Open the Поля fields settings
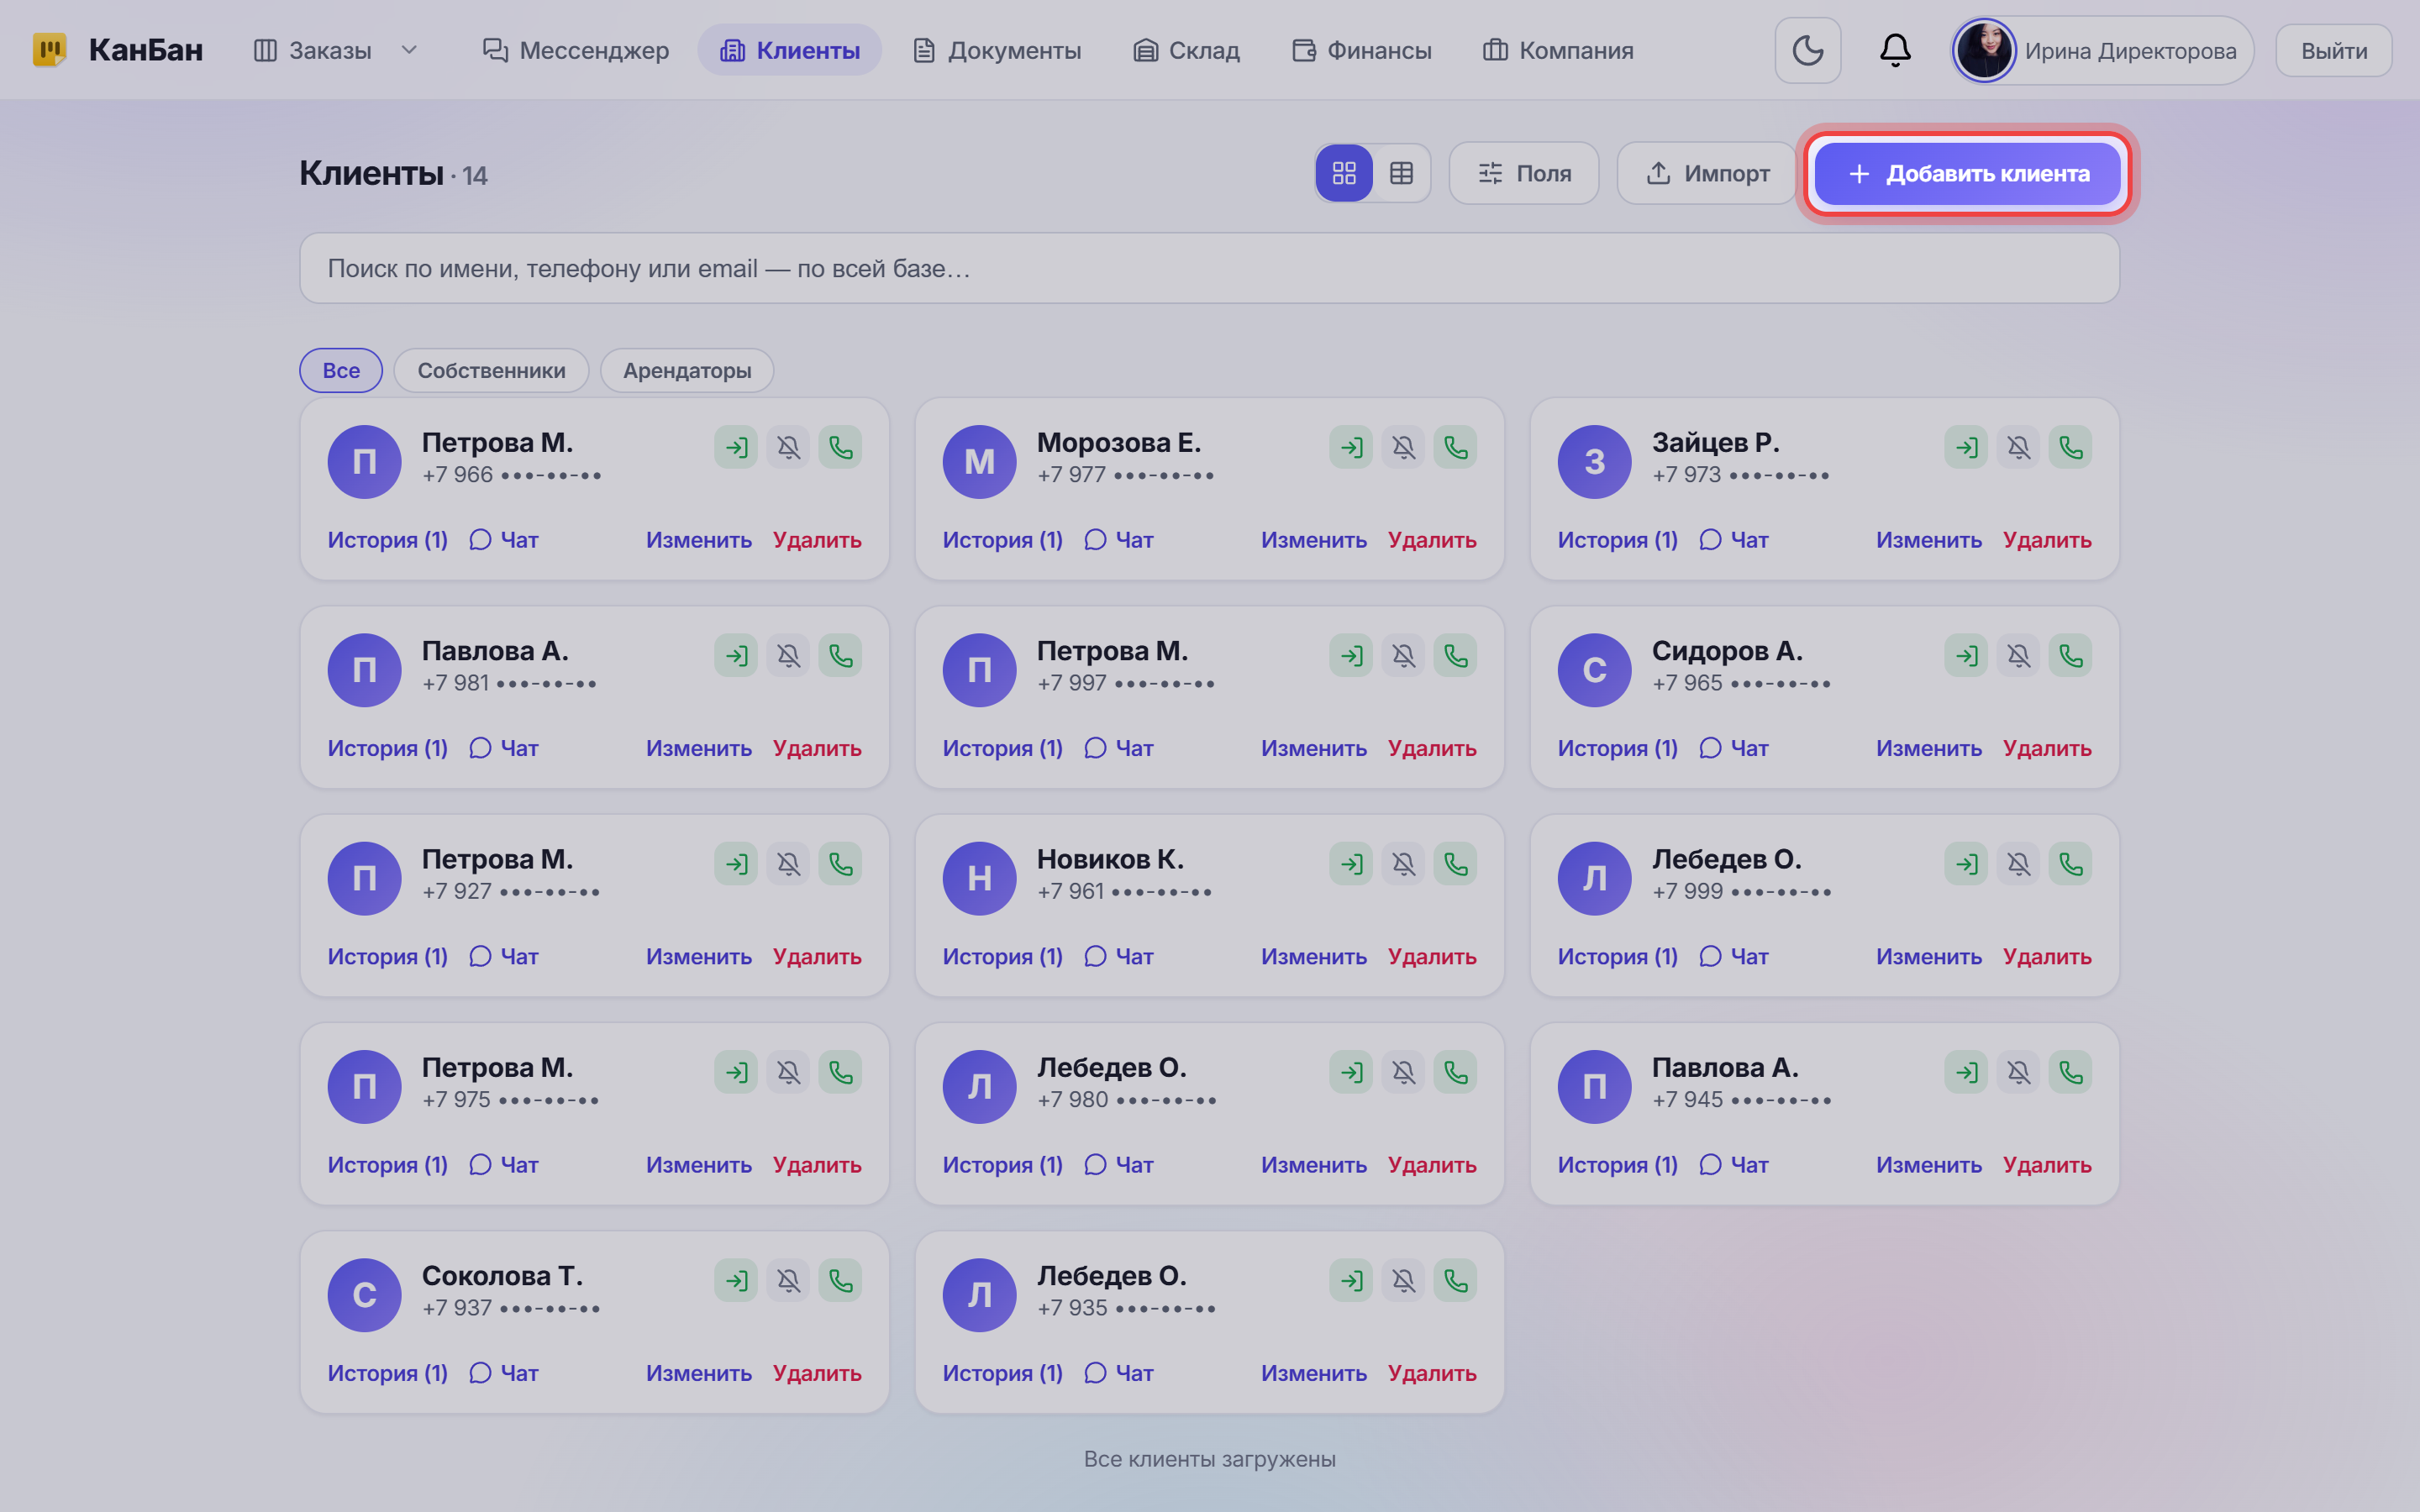The height and width of the screenshot is (1512, 2420). pyautogui.click(x=1524, y=173)
